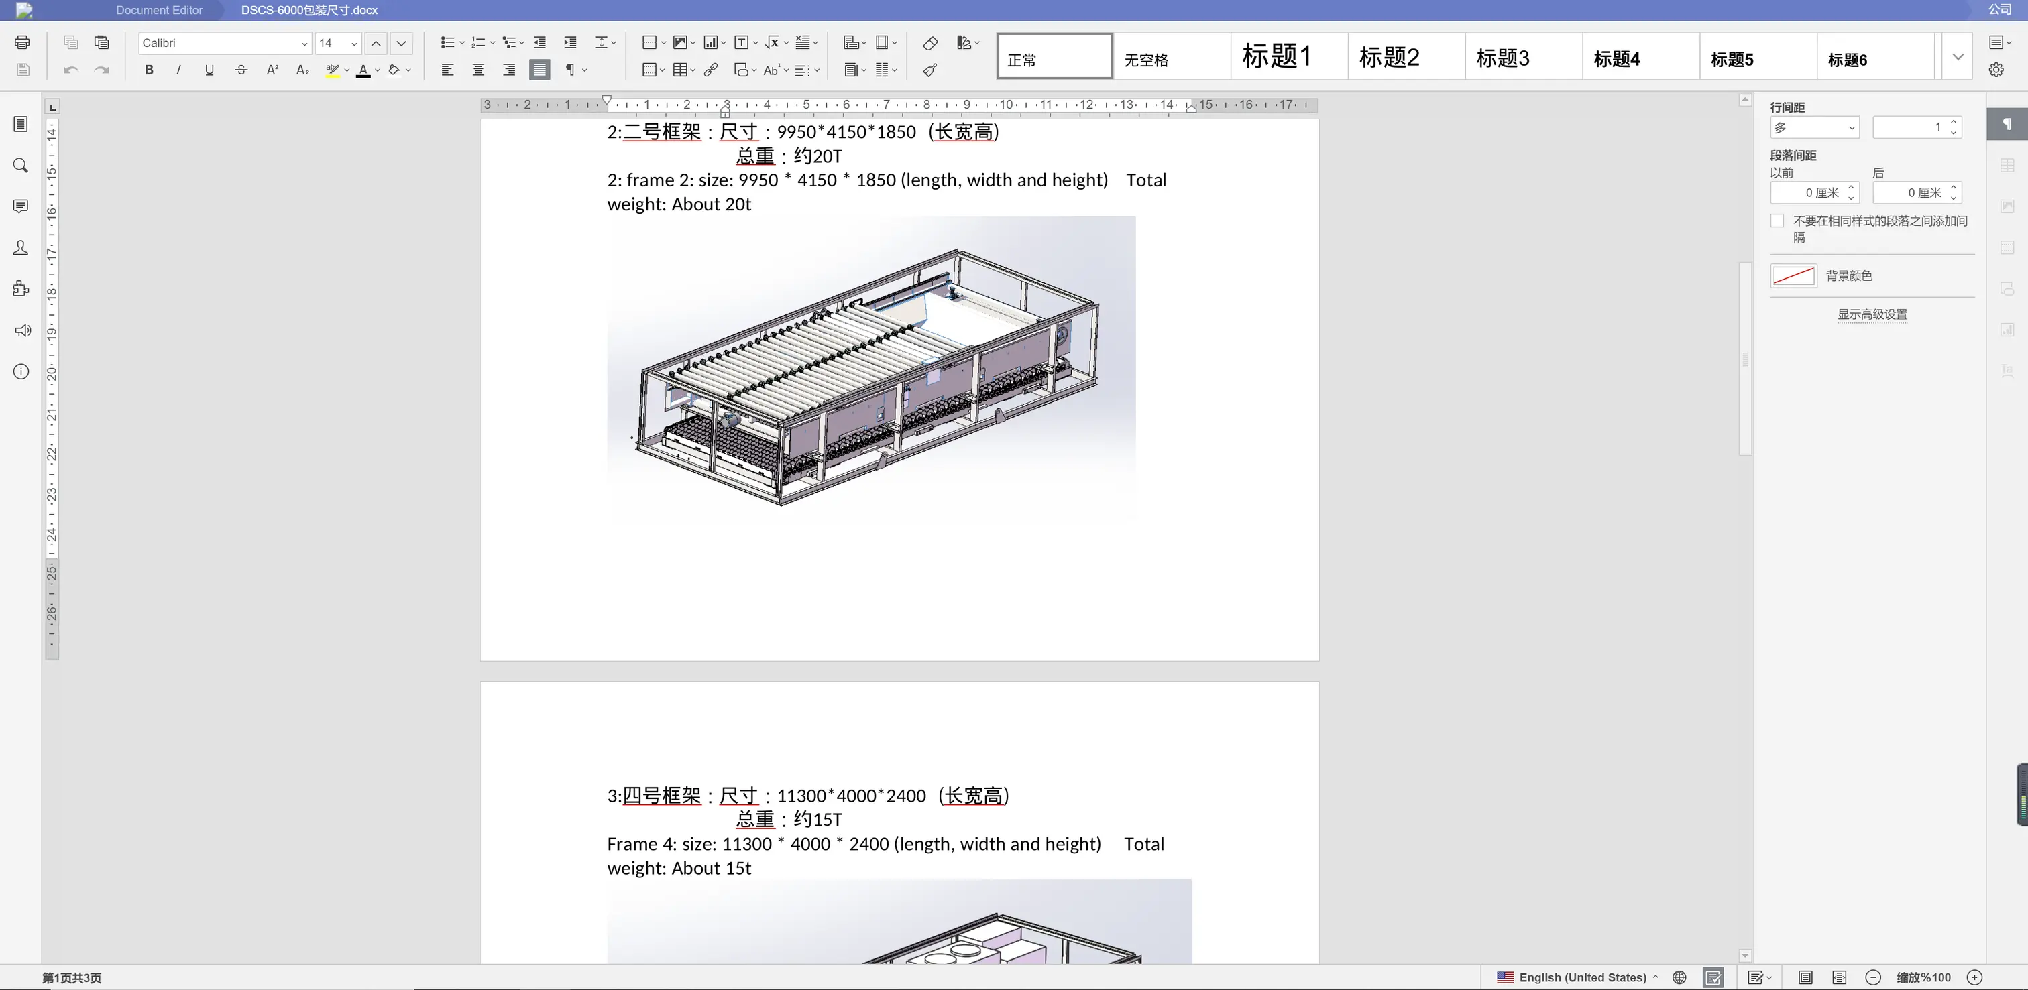Screen dimensions: 2028x990
Task: Open the Comments panel in left sidebar
Action: coord(21,206)
